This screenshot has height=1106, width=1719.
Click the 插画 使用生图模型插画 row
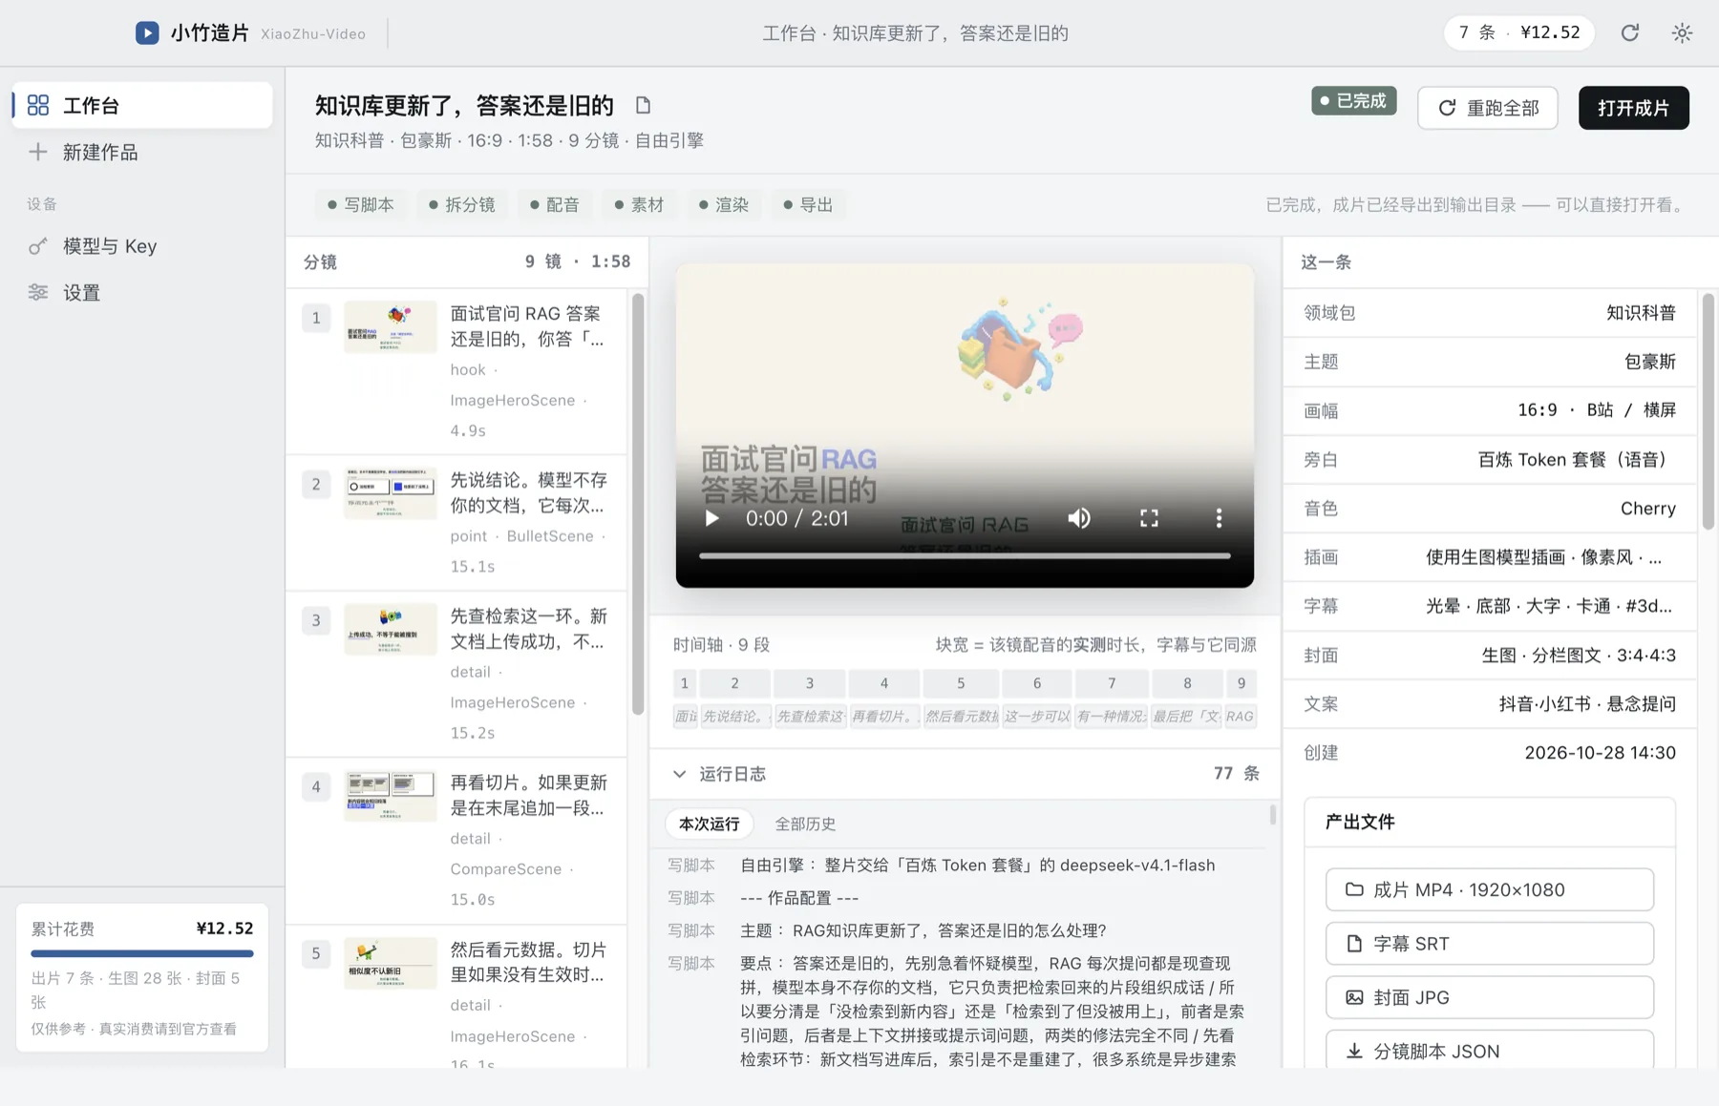[1489, 557]
